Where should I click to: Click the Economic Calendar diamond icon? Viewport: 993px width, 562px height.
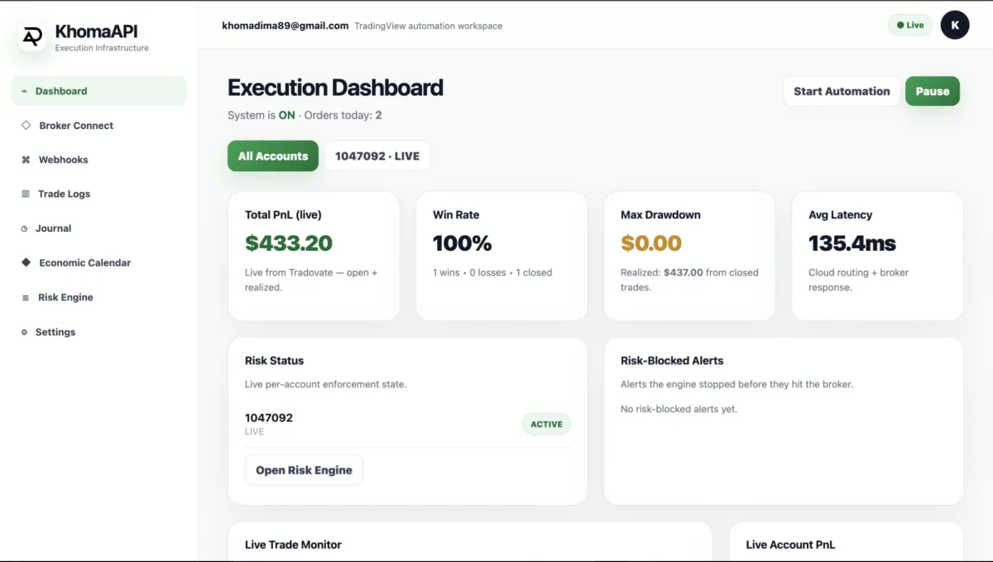point(26,262)
